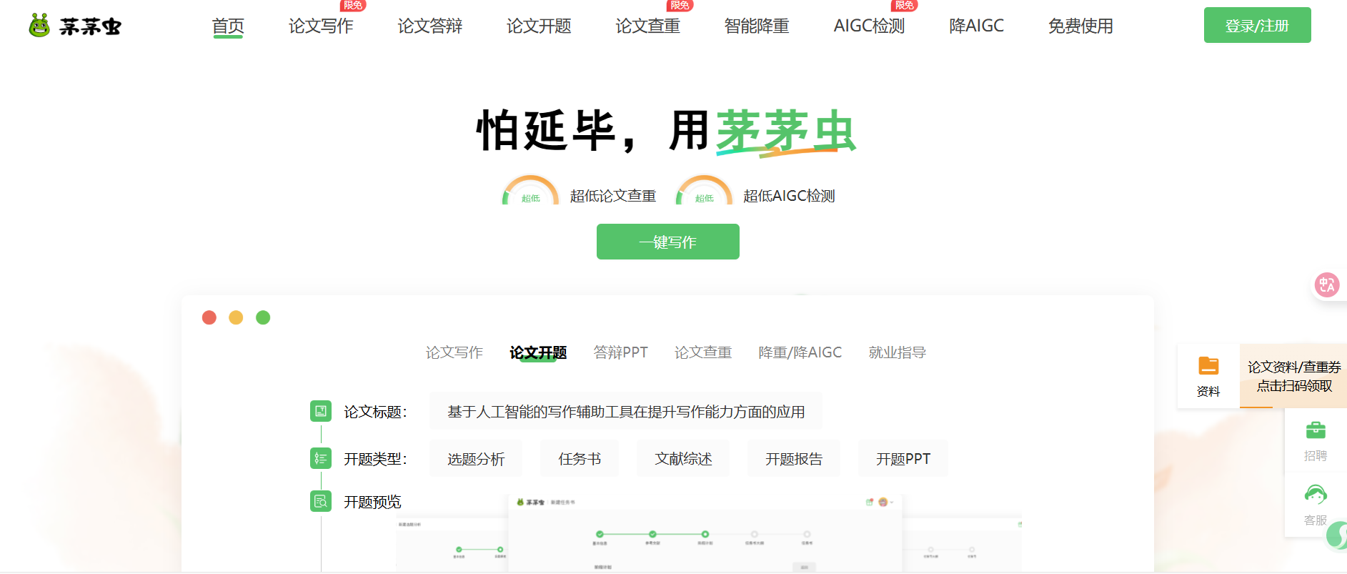This screenshot has height=574, width=1347.
Task: Click the 开题类型 step icon
Action: pyautogui.click(x=321, y=458)
